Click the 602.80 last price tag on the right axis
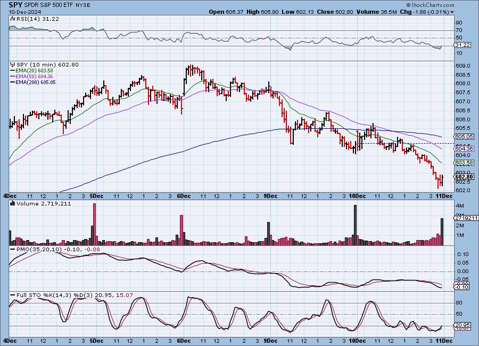 coord(464,177)
